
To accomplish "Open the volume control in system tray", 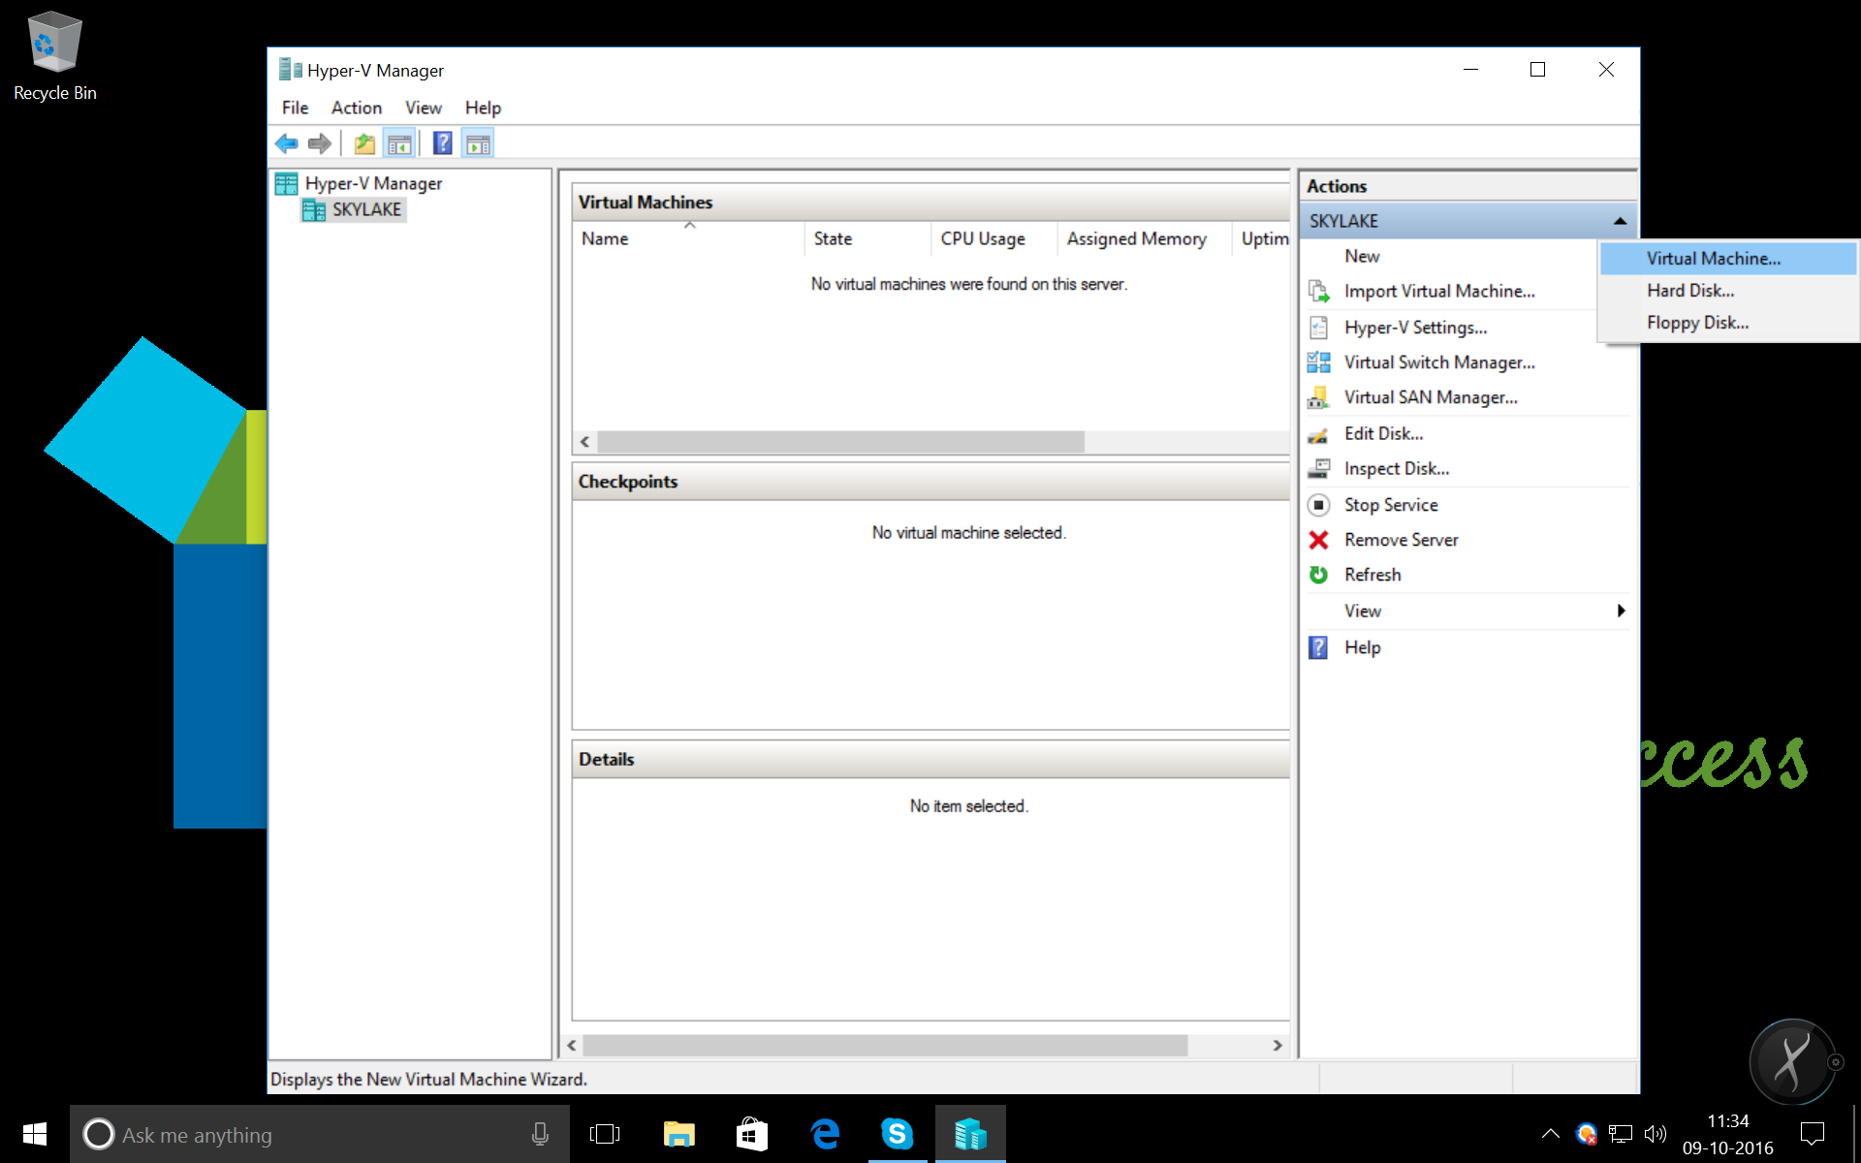I will coord(1655,1134).
